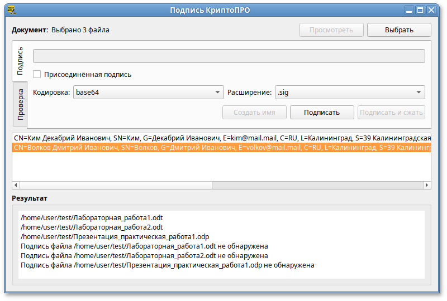The height and width of the screenshot is (301, 447).
Task: Click the signature file name input field
Action: click(229, 56)
